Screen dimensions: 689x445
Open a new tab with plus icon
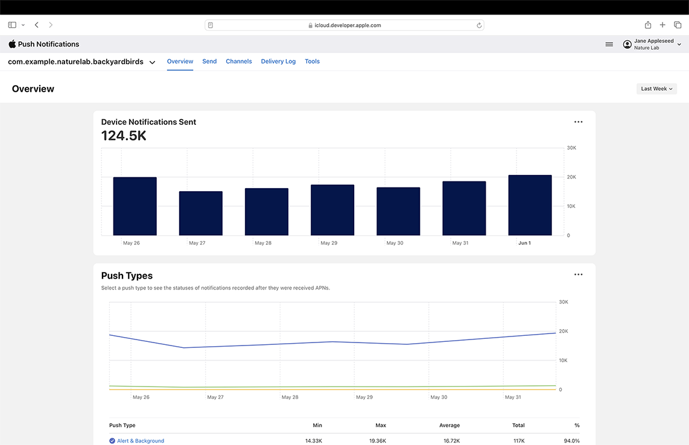(x=662, y=25)
